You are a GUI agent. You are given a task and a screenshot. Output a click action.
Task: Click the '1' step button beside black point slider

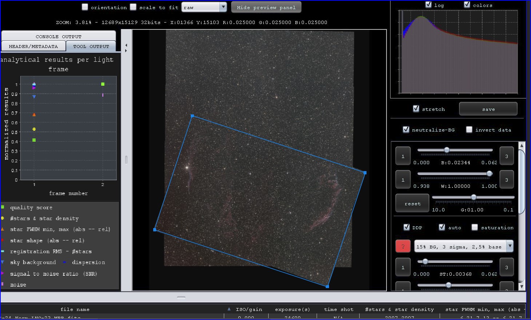coord(403,156)
